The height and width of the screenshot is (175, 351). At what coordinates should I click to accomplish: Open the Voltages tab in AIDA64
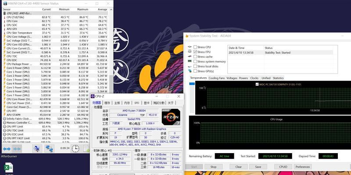pos(232,78)
